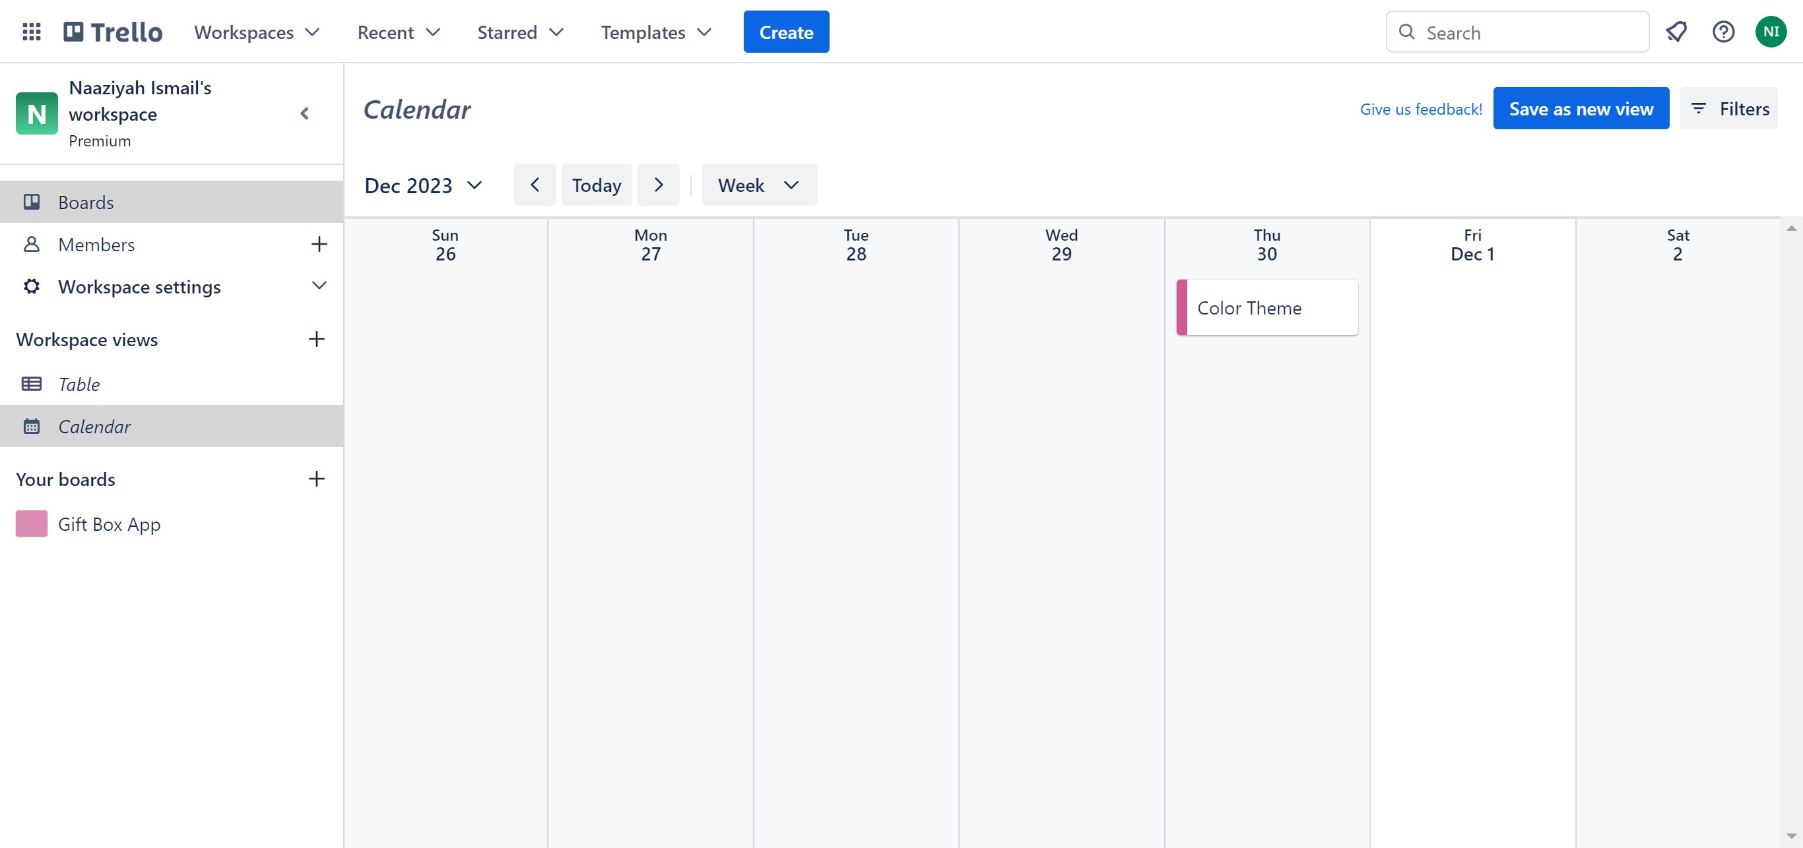Collapse the sidebar with the chevron
Image resolution: width=1803 pixels, height=848 pixels.
click(304, 113)
